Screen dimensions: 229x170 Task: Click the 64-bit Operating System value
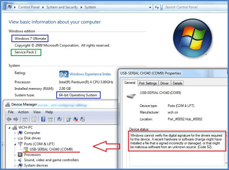coord(78,95)
